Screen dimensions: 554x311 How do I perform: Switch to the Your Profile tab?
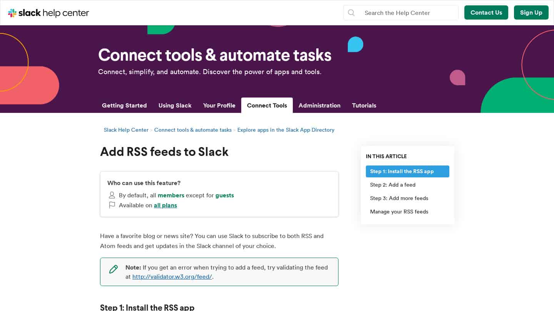(x=219, y=105)
